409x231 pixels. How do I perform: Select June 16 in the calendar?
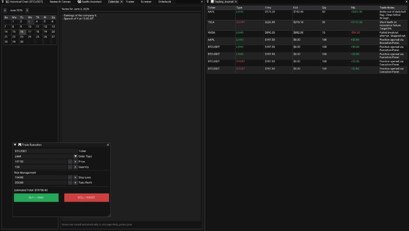22,32
